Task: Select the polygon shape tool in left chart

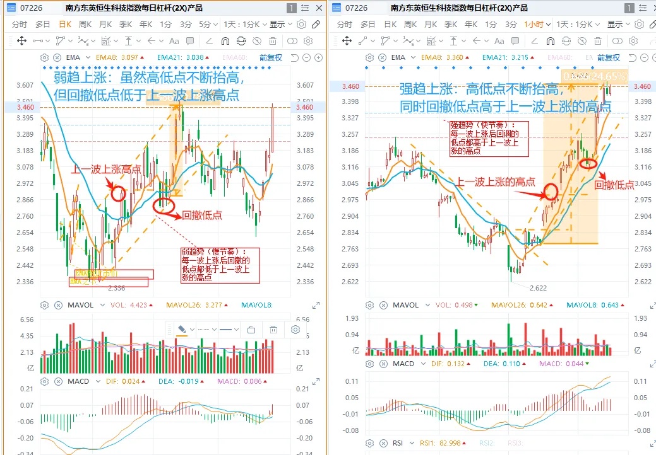Action: coord(61,40)
